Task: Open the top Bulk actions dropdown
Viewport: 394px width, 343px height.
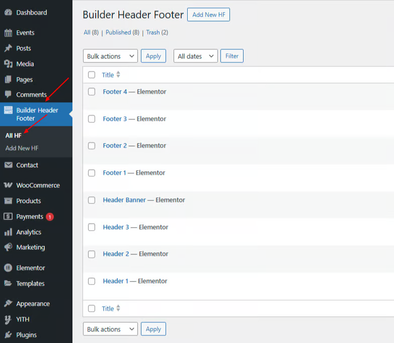Action: 110,56
